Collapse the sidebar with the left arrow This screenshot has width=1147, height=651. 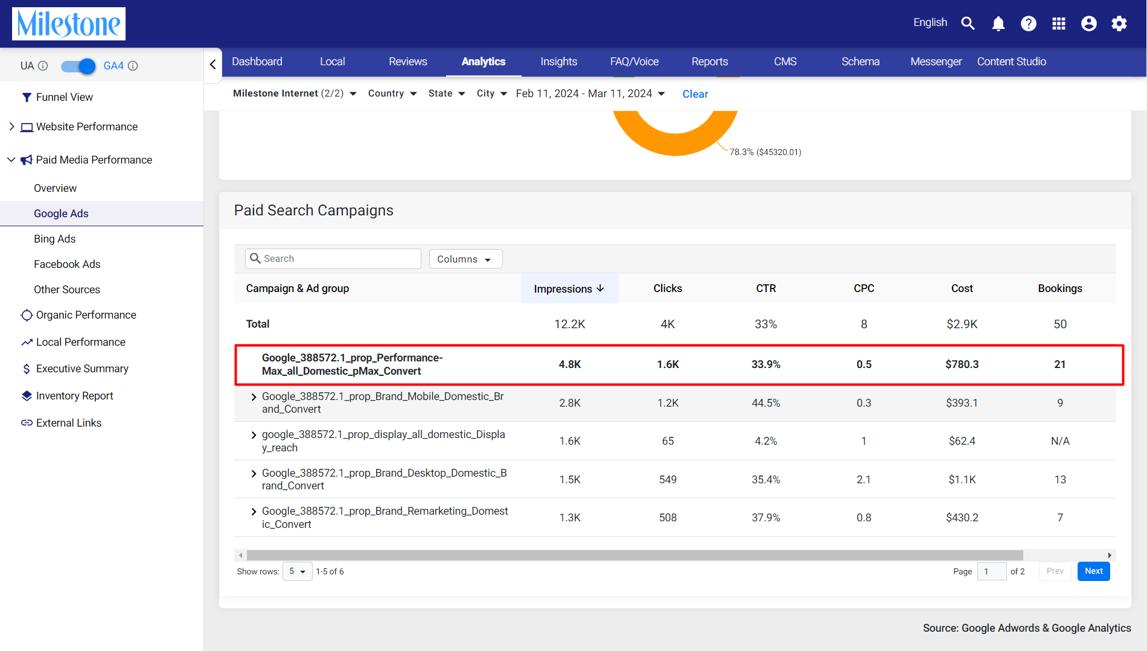click(x=212, y=64)
